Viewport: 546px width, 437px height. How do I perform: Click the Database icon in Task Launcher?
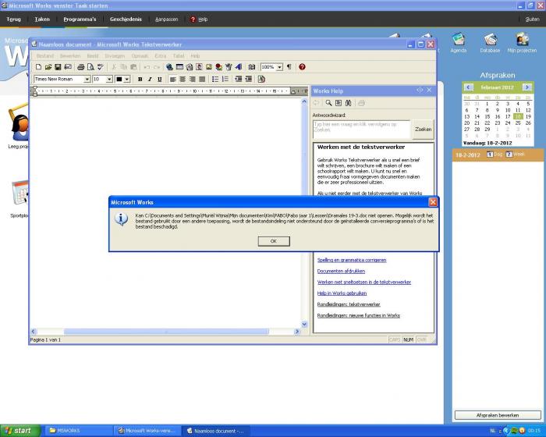[490, 43]
